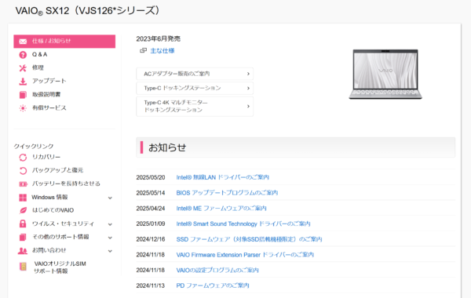
Task: Open Type-C ドッキングステーション button
Action: [x=195, y=89]
